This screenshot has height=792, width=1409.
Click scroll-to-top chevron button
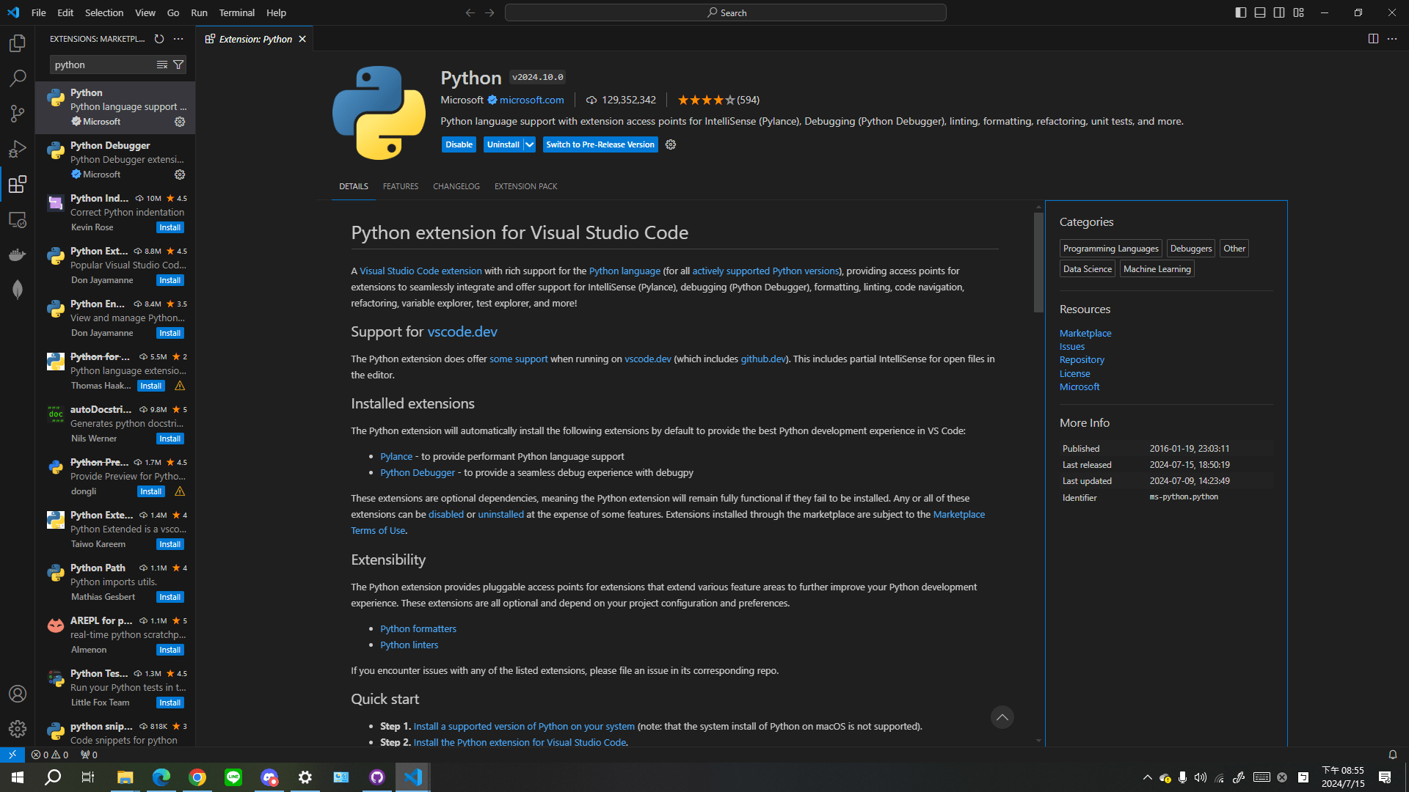click(1002, 717)
